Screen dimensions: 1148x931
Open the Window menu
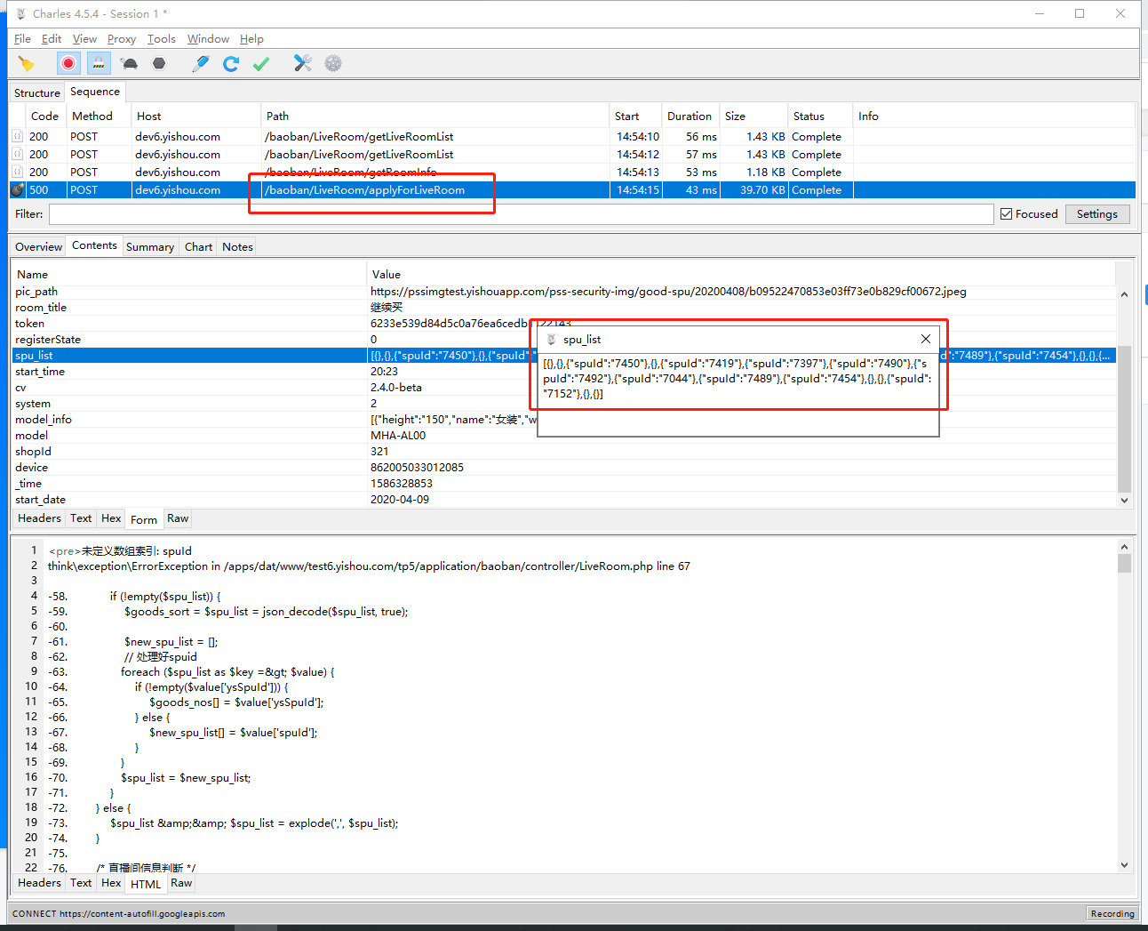point(208,39)
